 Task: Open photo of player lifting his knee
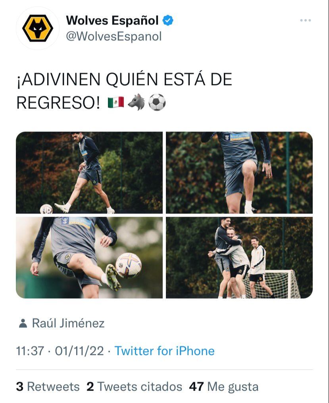pos(239,172)
